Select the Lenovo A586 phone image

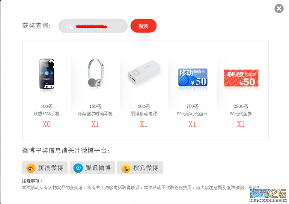click(x=47, y=74)
